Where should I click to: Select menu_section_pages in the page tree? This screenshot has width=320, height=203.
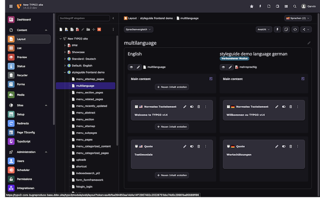pos(89,93)
